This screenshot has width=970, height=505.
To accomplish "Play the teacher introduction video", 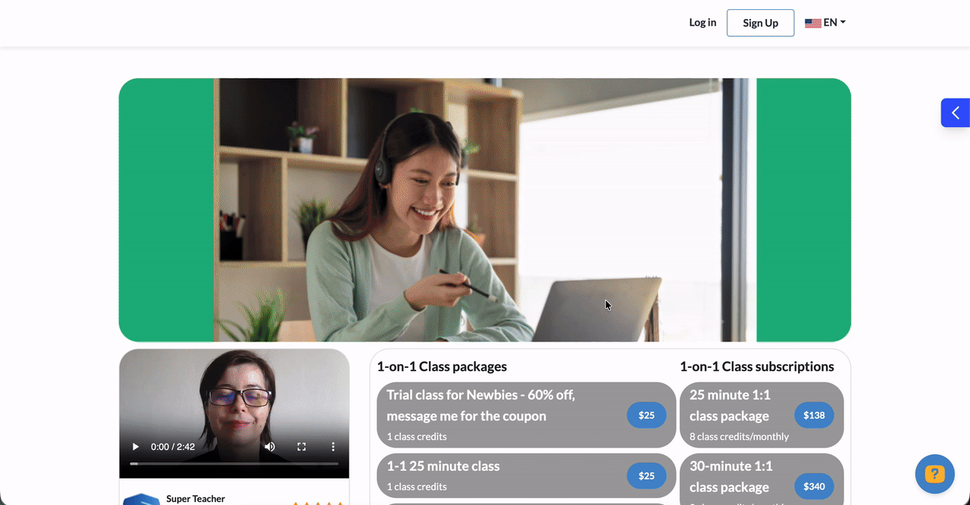I will pos(136,447).
